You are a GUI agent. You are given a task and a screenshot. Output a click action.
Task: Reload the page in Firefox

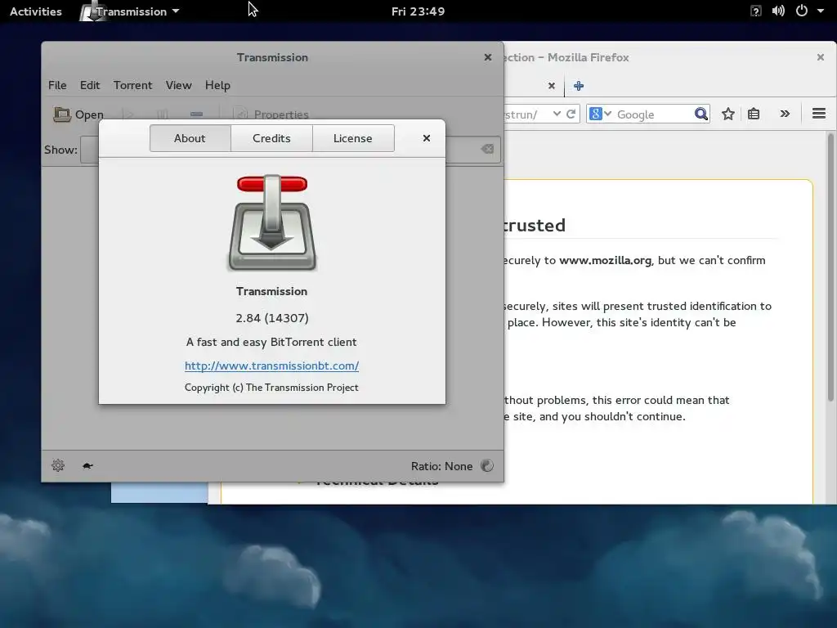click(x=571, y=114)
